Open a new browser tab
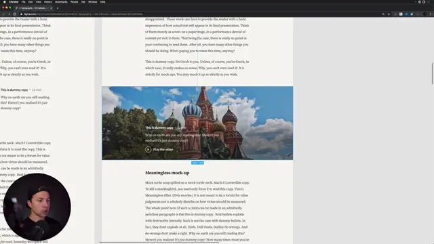 click(58, 8)
